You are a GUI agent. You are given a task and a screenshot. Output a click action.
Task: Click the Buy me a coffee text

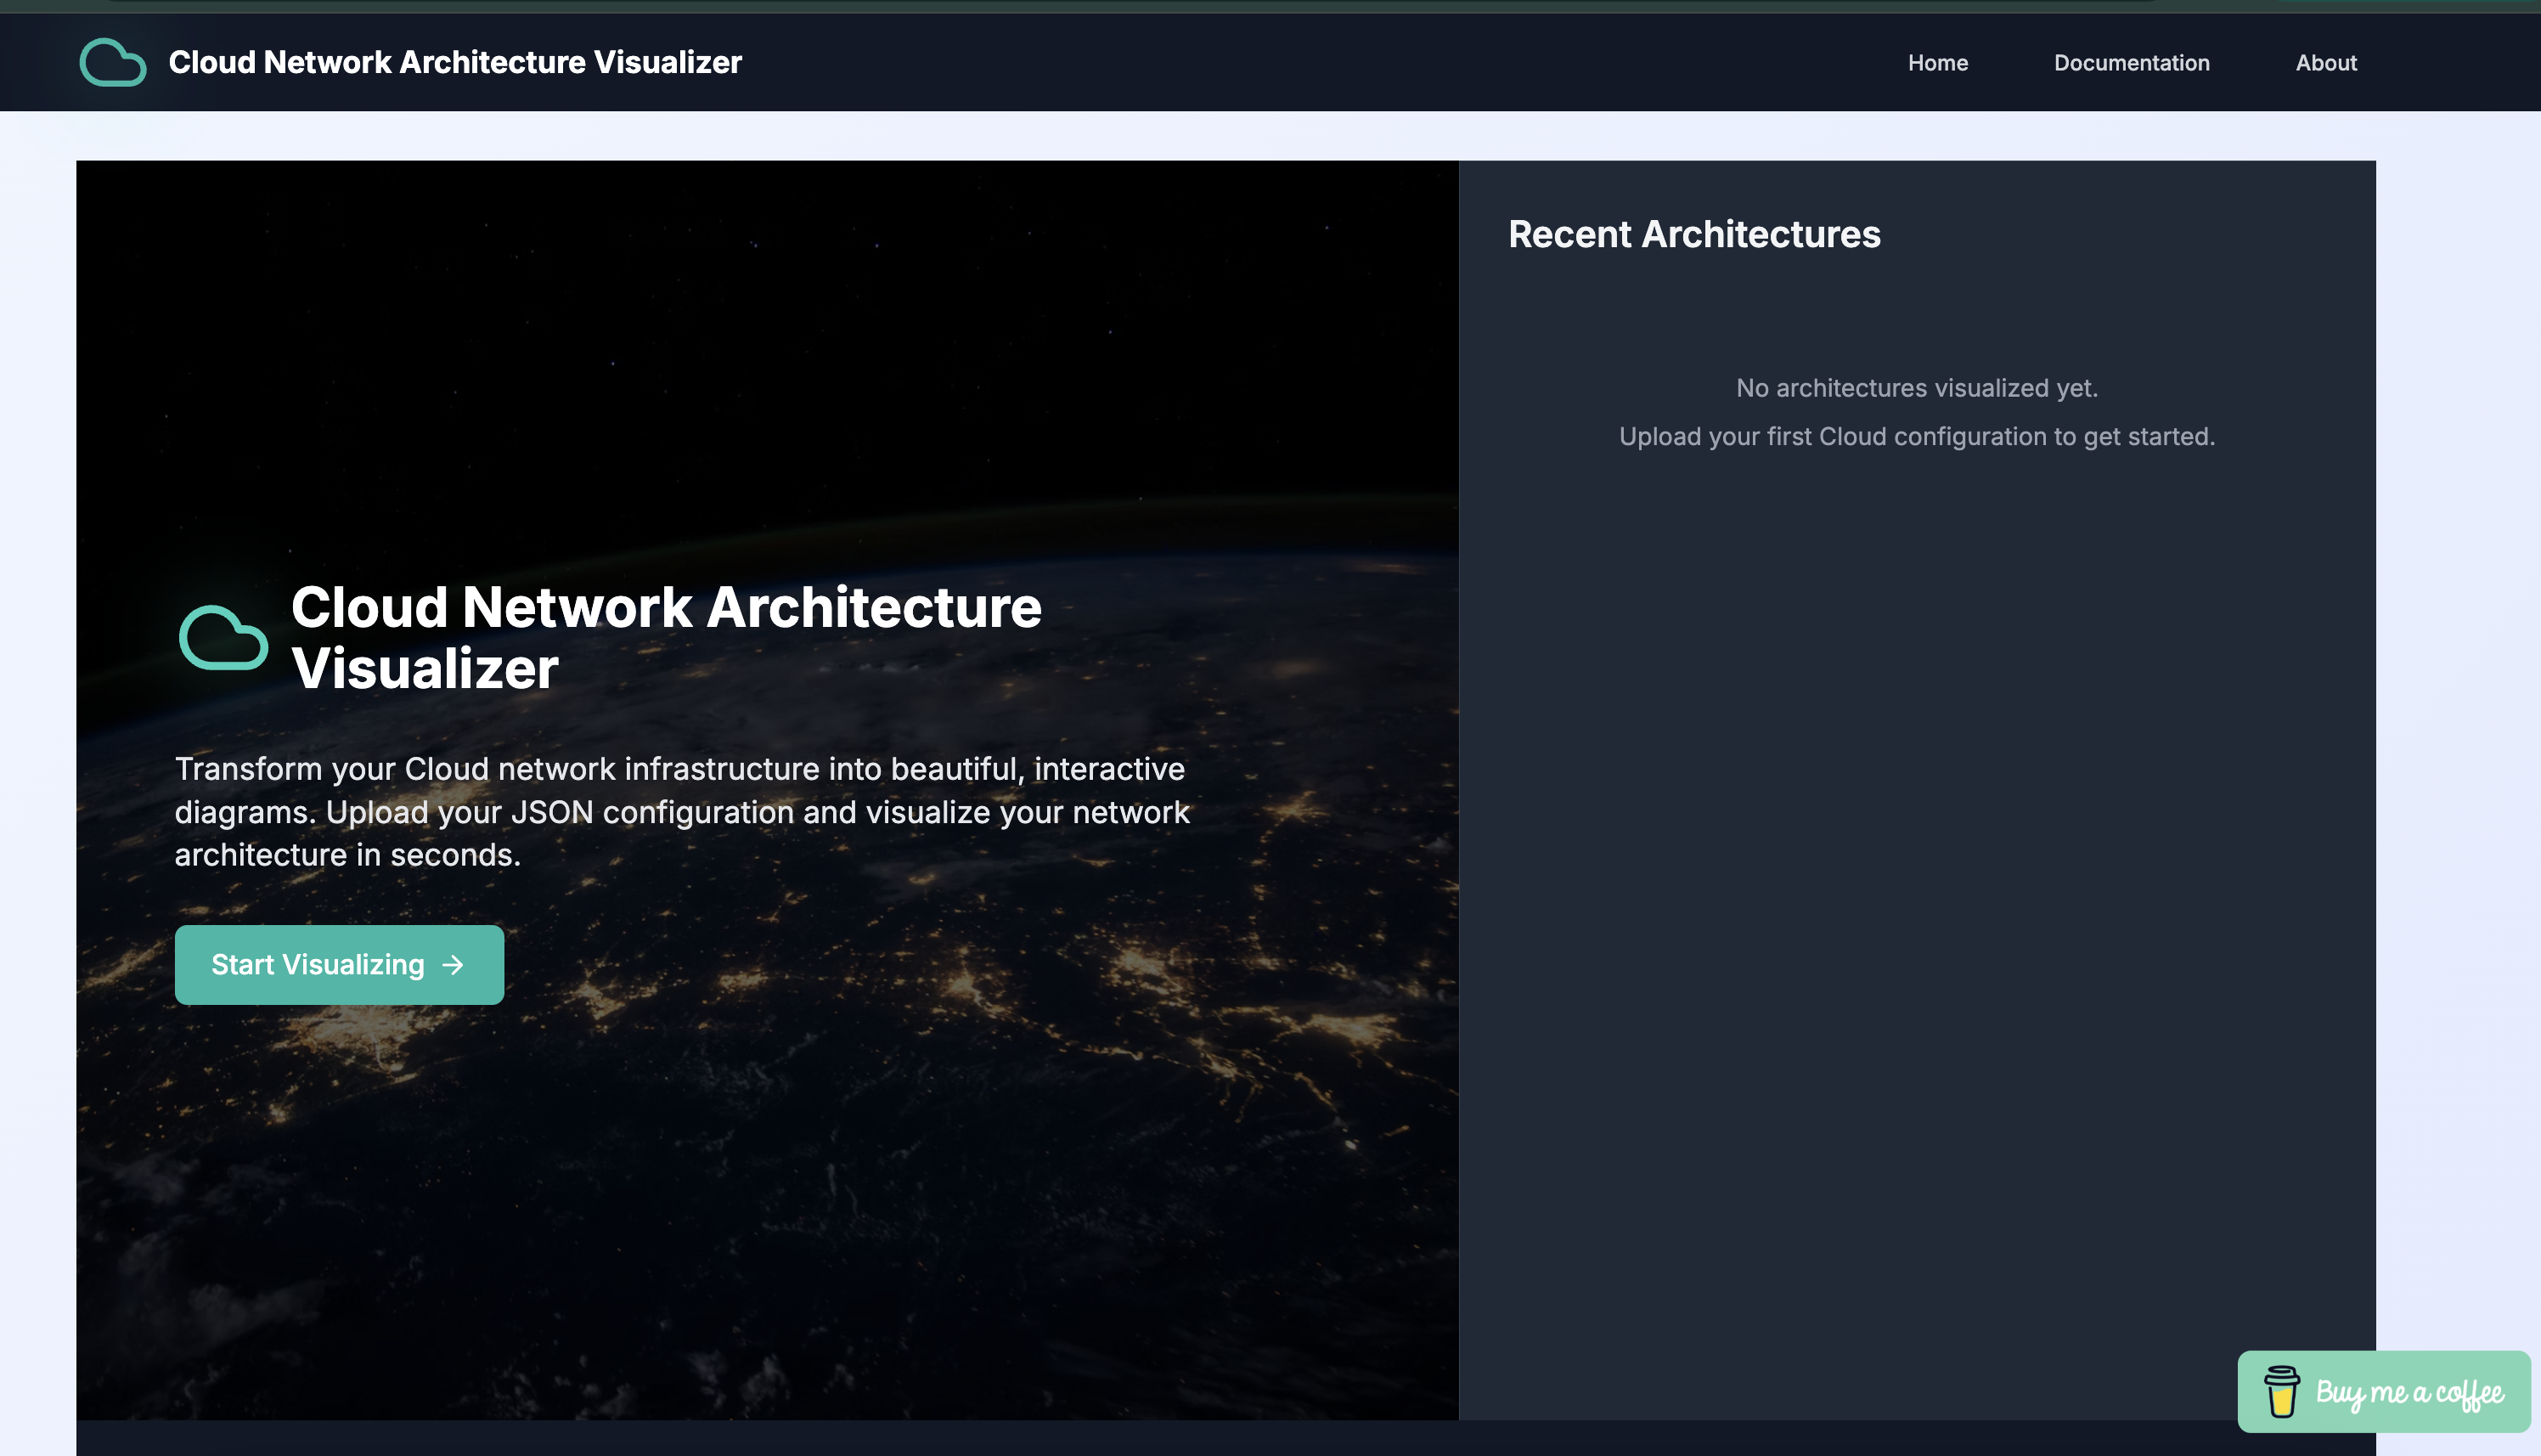2409,1392
